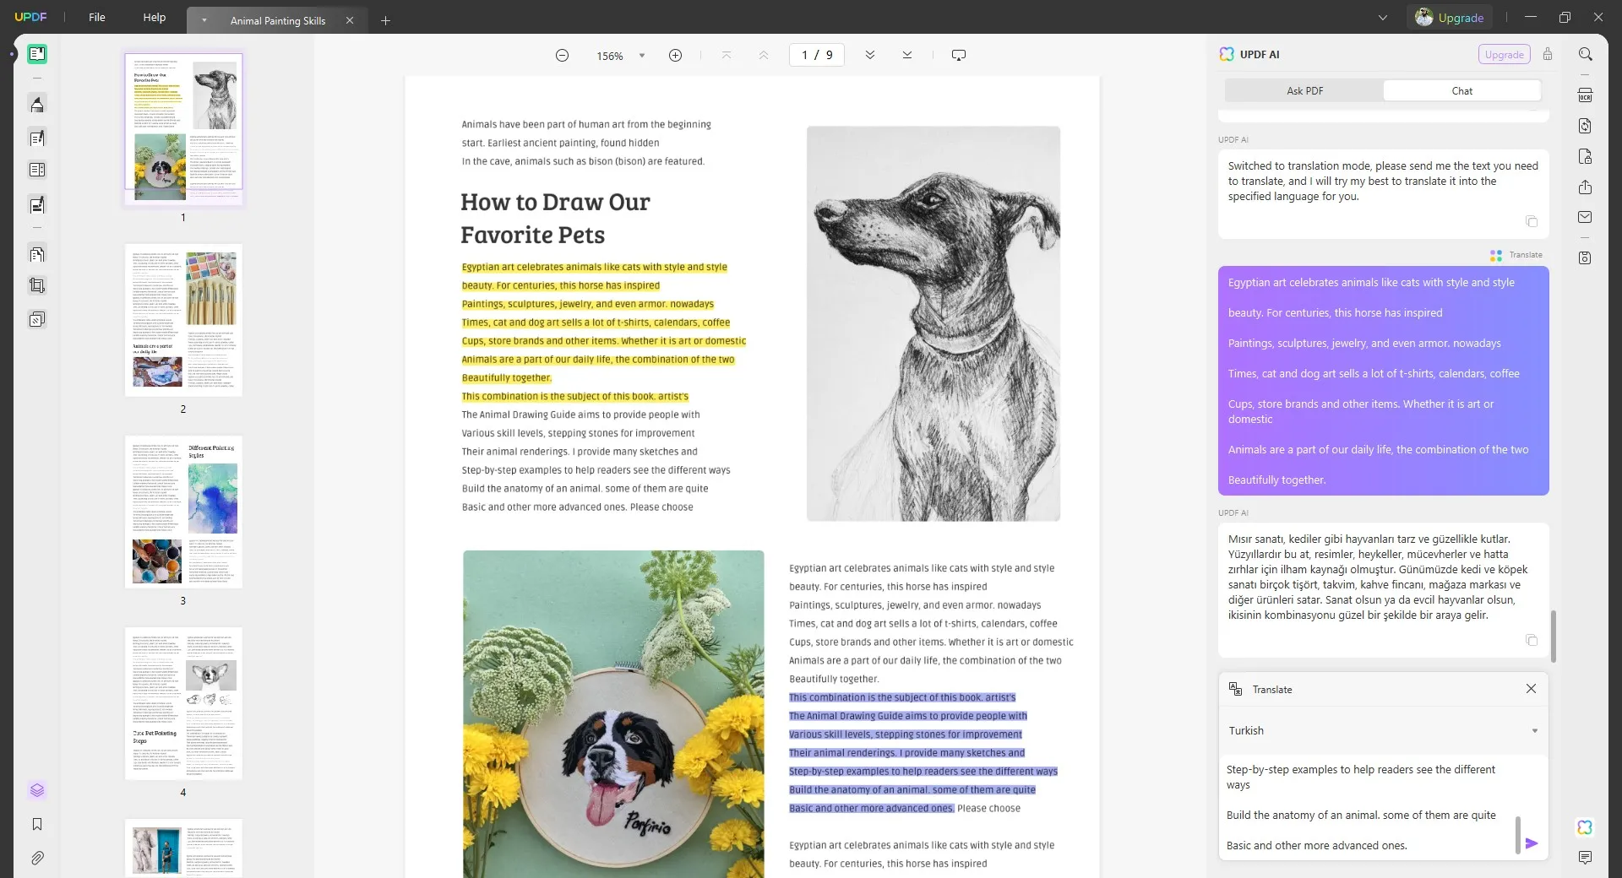Open the Help menu
The width and height of the screenshot is (1622, 878).
click(x=154, y=17)
